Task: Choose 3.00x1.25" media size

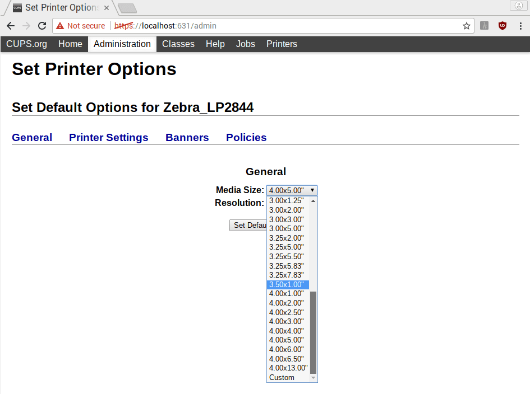Action: tap(288, 201)
